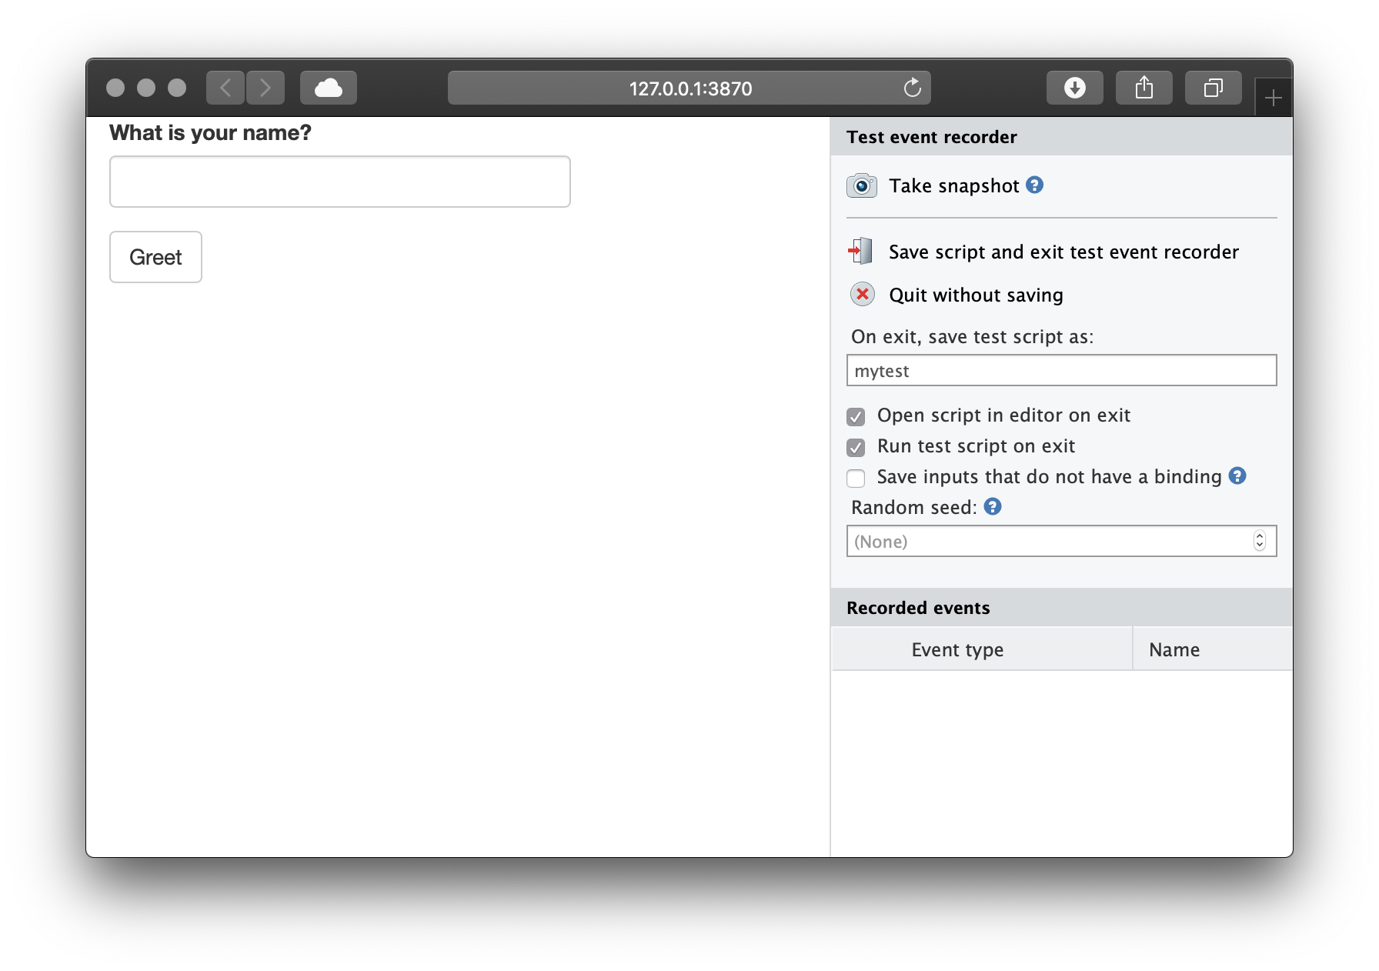The height and width of the screenshot is (971, 1379).
Task: Click the test script name field containing mytest
Action: (x=1060, y=371)
